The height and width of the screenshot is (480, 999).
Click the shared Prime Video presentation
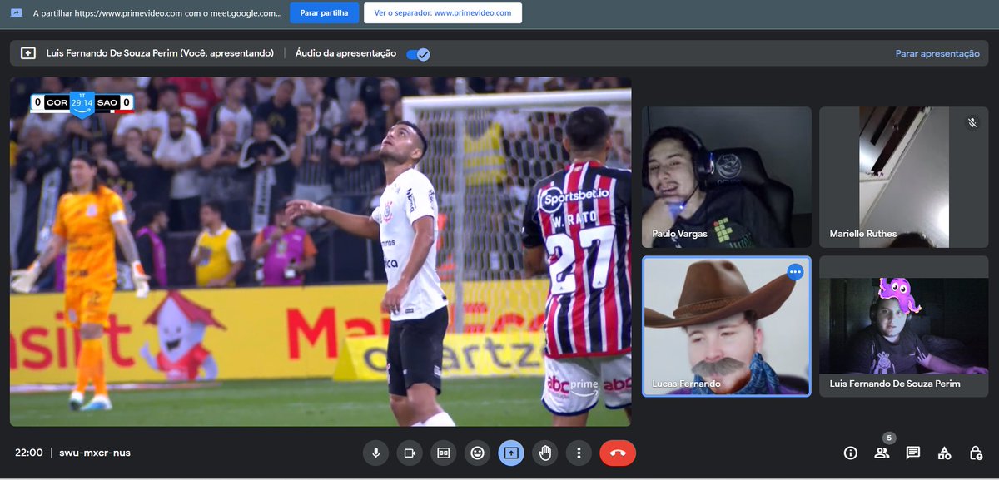(x=321, y=252)
